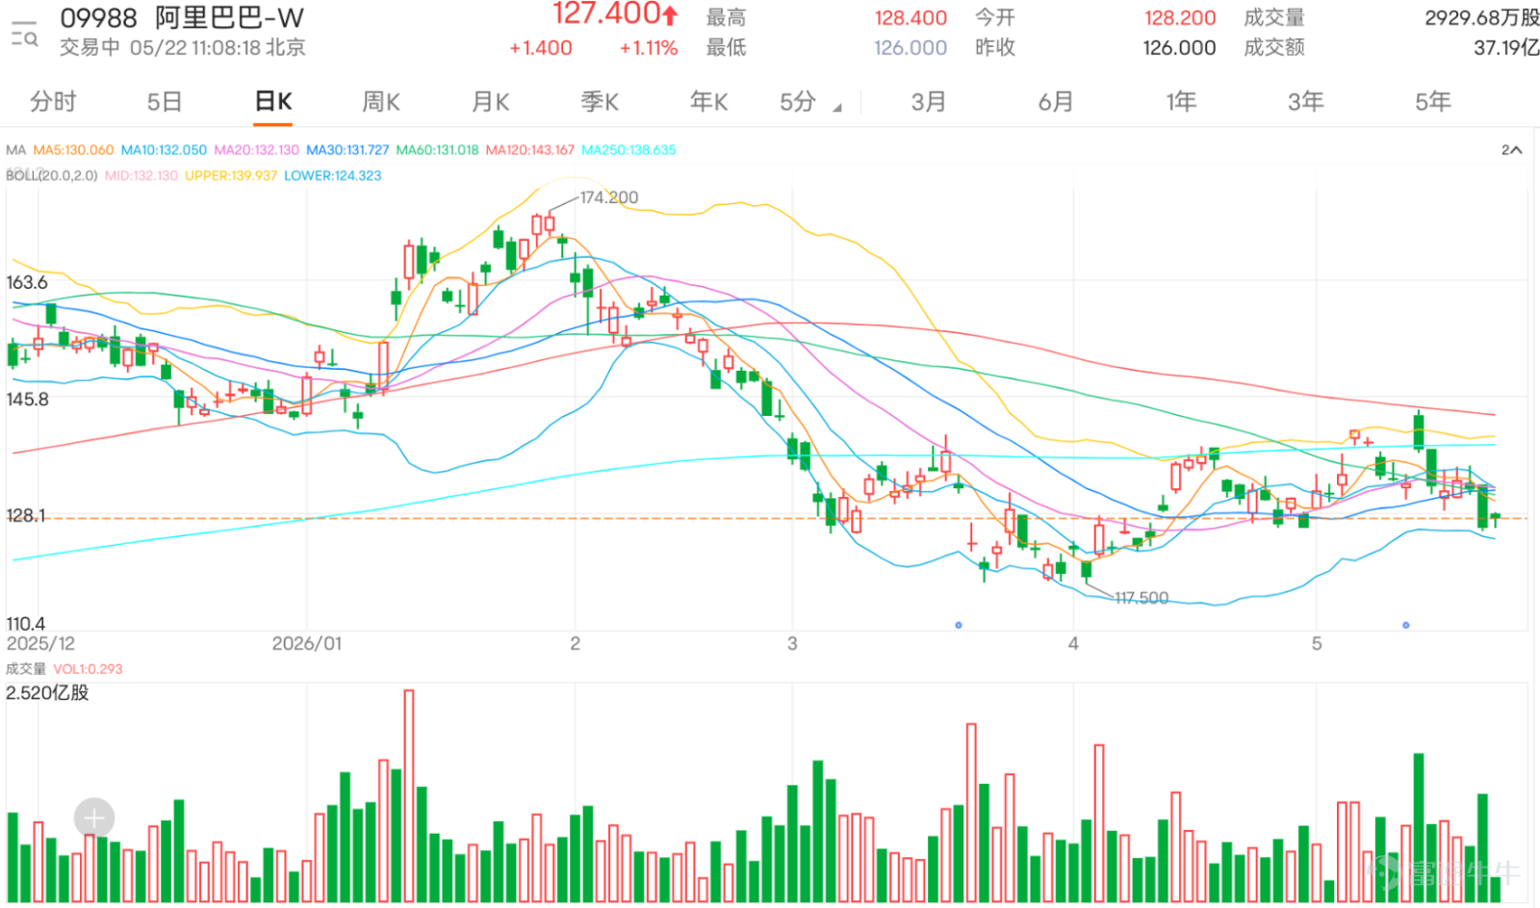Click the tallest red volume bar
This screenshot has height=908, width=1540.
pyautogui.click(x=409, y=795)
